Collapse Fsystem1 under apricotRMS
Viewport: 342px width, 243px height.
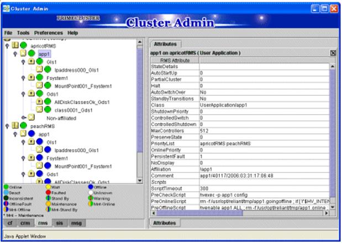[x=23, y=78]
